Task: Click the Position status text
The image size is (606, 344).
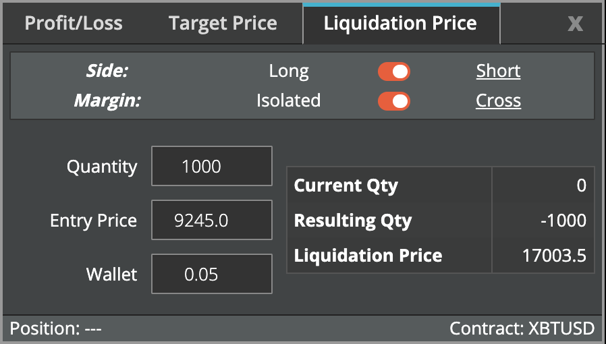Action: (56, 329)
